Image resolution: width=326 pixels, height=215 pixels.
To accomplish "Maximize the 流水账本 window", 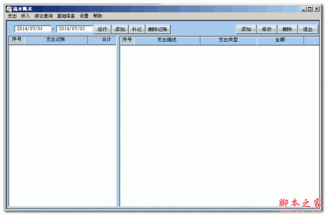I will pos(310,9).
